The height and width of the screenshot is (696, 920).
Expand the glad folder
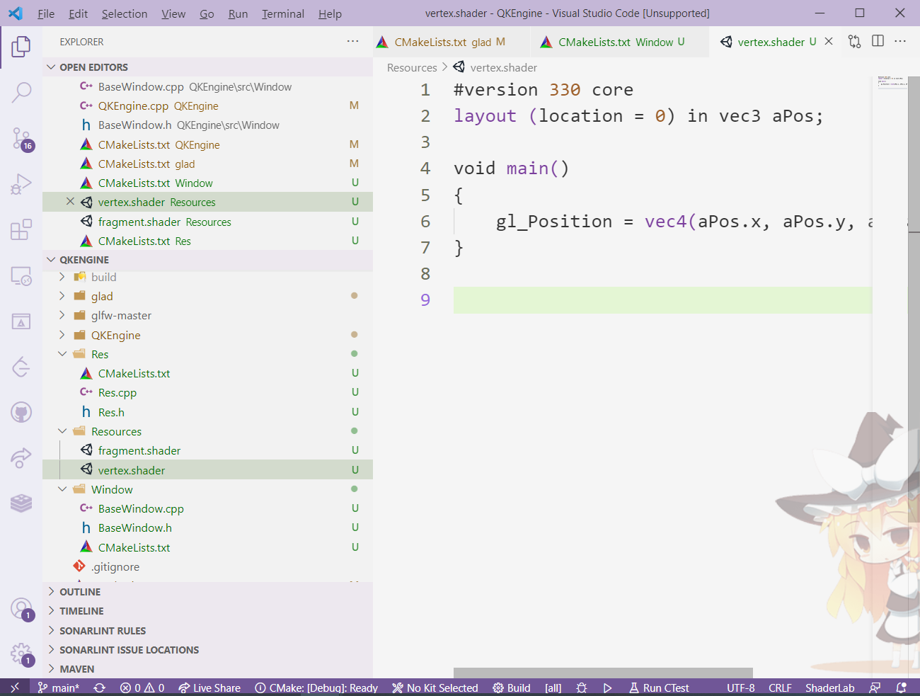pyautogui.click(x=62, y=296)
